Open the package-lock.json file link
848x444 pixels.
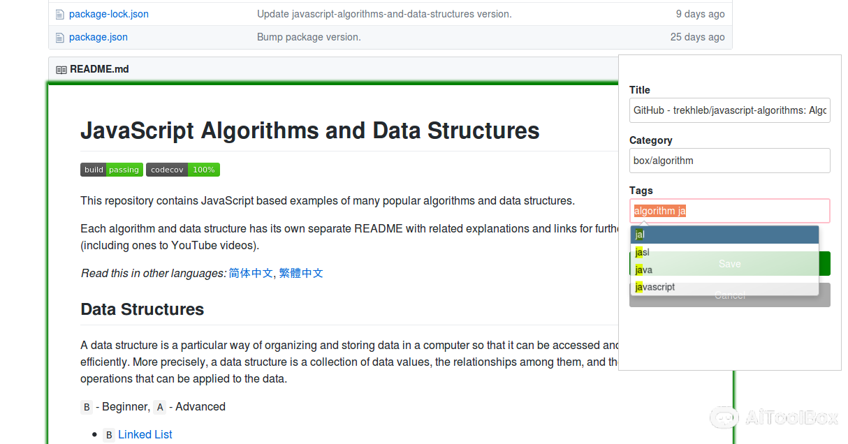click(108, 14)
